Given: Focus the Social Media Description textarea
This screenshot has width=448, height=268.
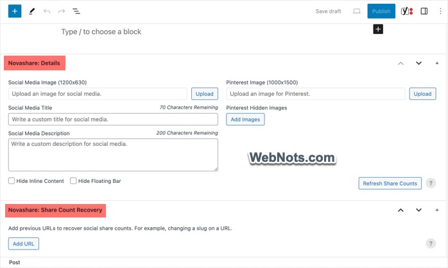Looking at the screenshot, I should coord(113,155).
